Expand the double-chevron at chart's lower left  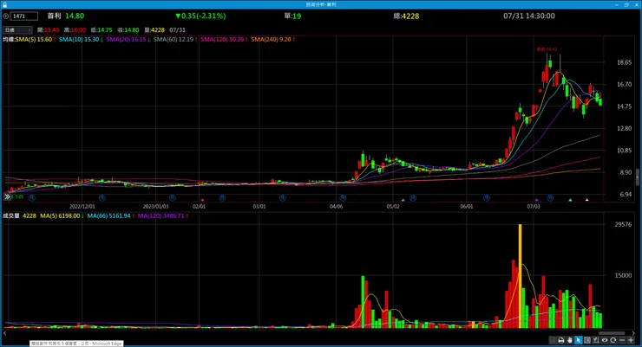coord(7,196)
